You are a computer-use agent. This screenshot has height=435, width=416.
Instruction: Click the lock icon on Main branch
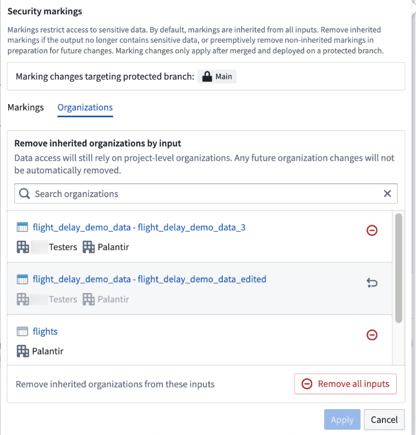207,77
